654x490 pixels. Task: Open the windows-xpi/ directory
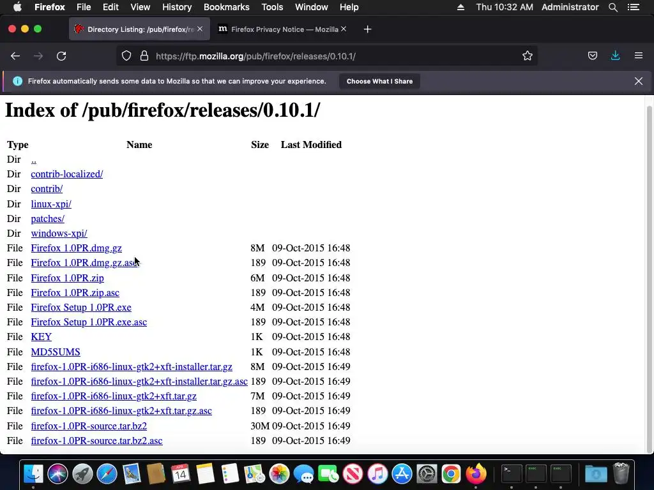tap(59, 234)
